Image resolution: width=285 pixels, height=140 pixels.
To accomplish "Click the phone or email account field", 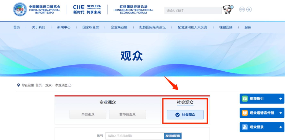I will click(135, 136).
